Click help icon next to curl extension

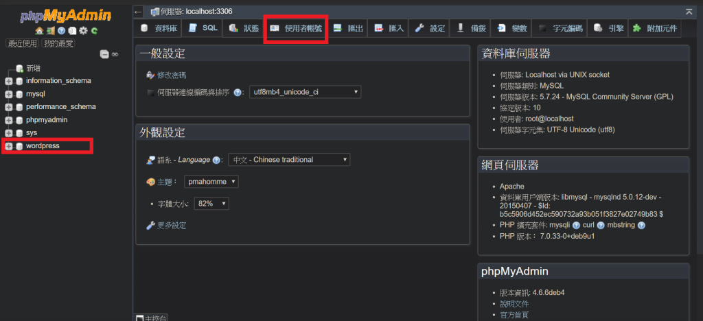coord(601,225)
